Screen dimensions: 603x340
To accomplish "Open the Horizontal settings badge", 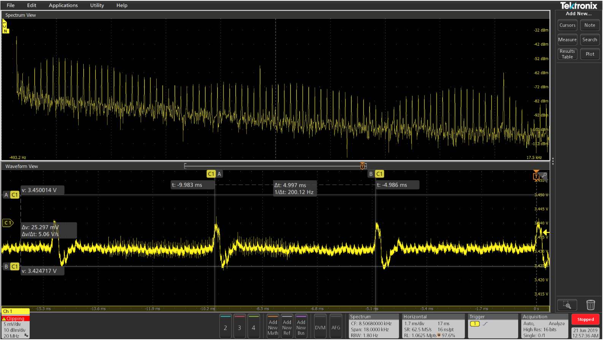I will pos(433,326).
